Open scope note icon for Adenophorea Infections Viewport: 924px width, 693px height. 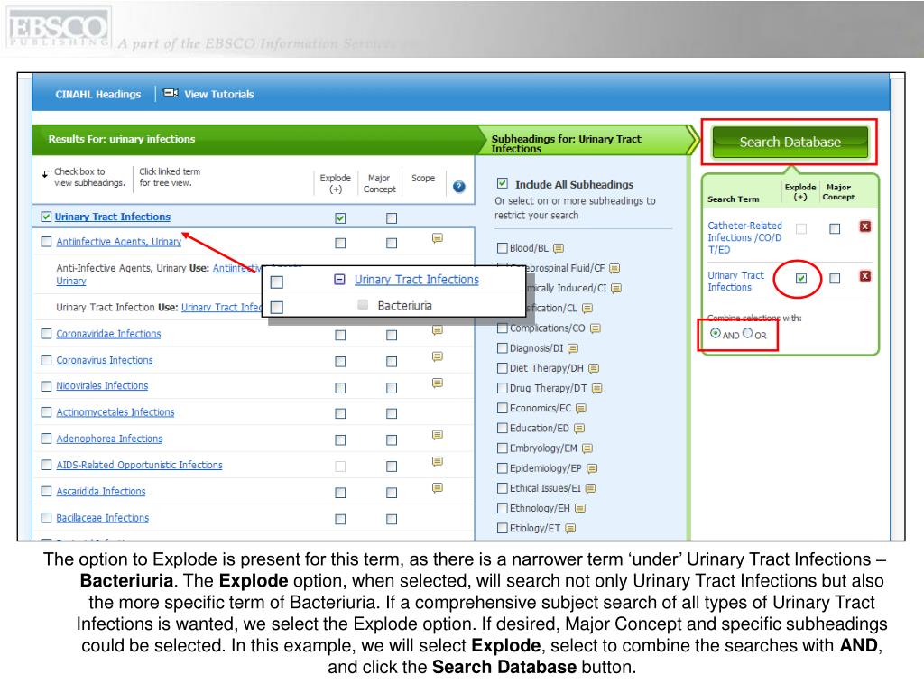point(438,435)
